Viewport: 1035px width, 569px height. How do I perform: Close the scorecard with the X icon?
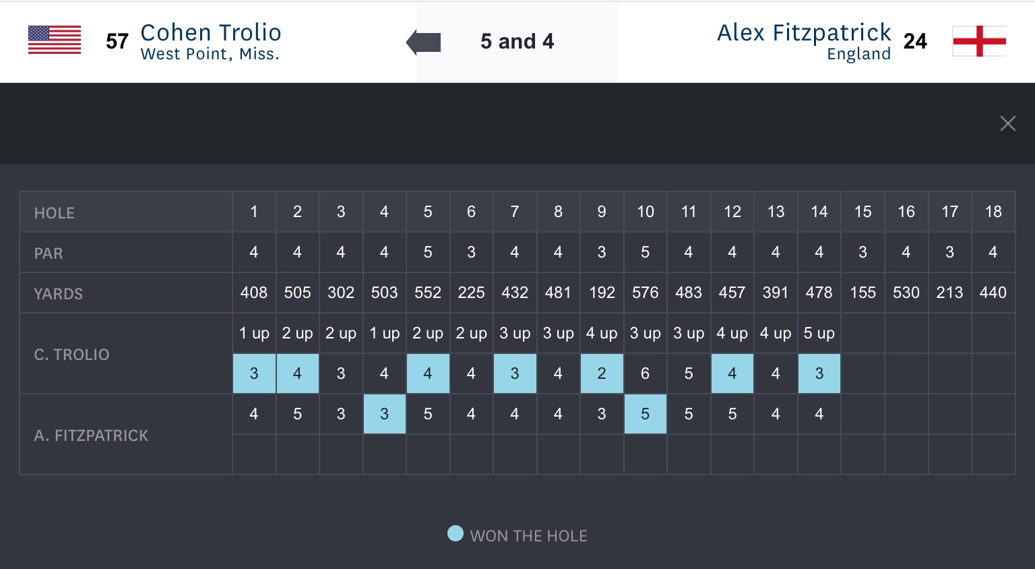coord(1007,123)
